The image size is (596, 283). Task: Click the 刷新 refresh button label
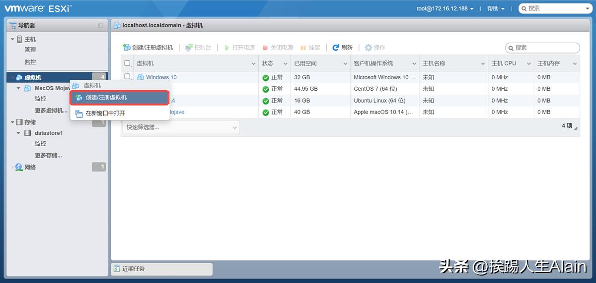pos(347,48)
